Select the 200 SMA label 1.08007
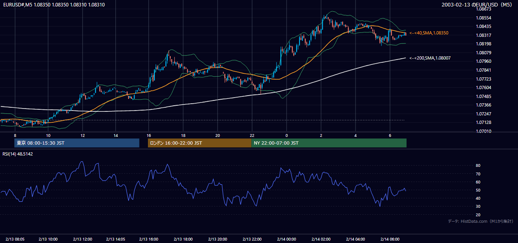This screenshot has height=243, width=518. pos(430,58)
